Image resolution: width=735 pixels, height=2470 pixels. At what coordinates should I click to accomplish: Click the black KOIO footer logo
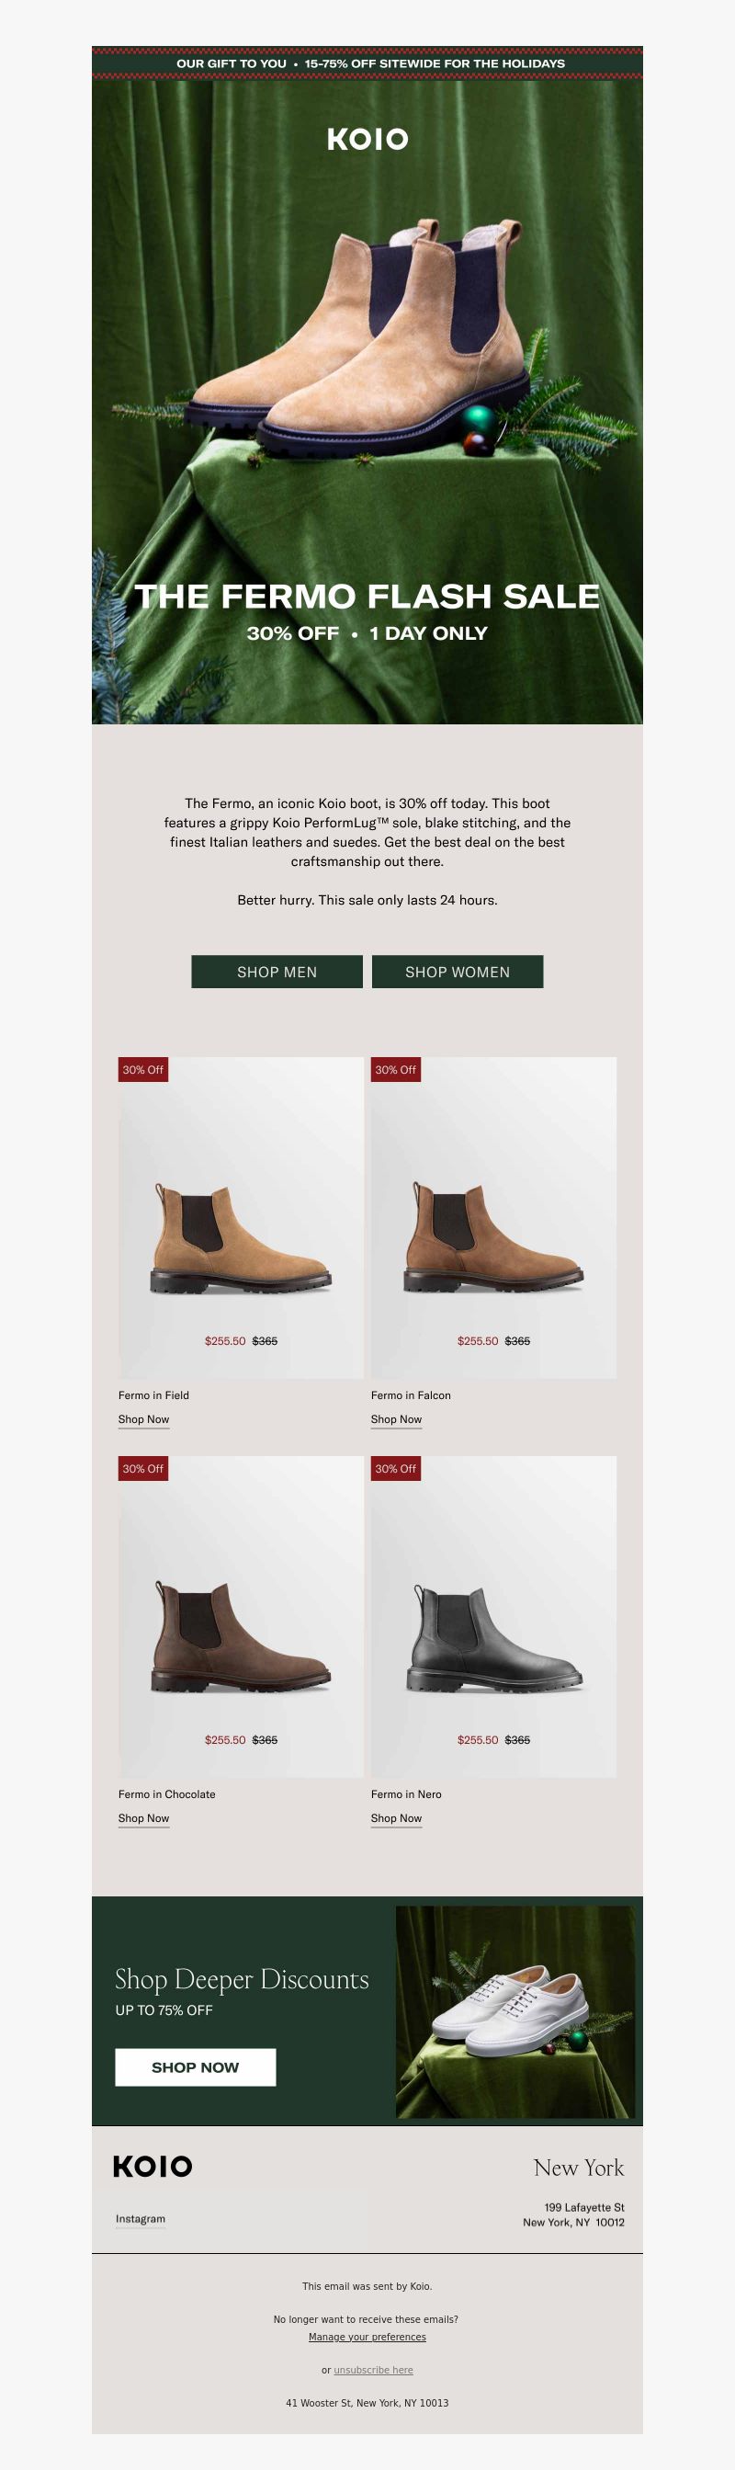point(153,2165)
